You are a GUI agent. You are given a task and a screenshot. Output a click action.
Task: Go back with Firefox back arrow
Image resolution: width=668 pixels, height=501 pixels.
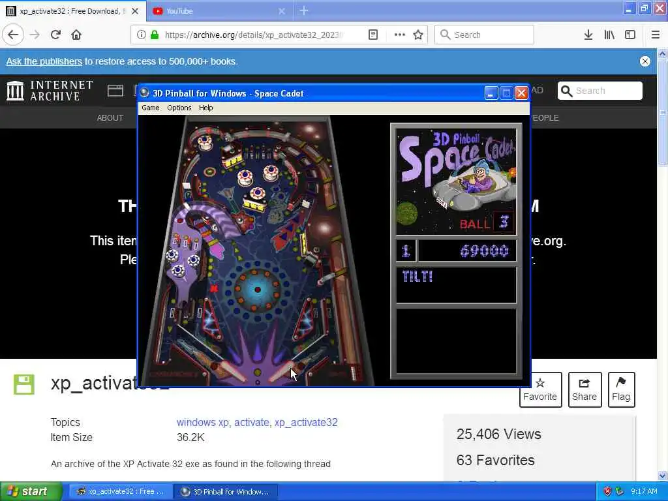[13, 35]
